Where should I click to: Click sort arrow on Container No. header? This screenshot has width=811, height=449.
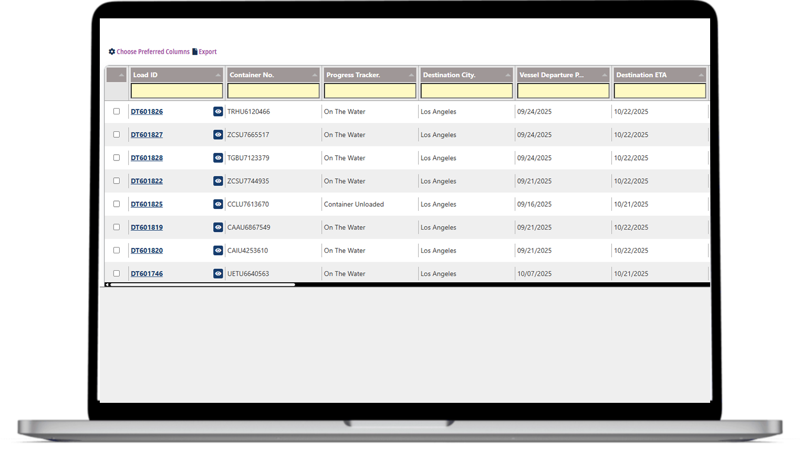(315, 75)
